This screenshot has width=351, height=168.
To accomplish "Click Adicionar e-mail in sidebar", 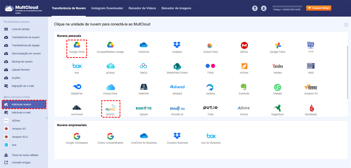I will 21,113.
